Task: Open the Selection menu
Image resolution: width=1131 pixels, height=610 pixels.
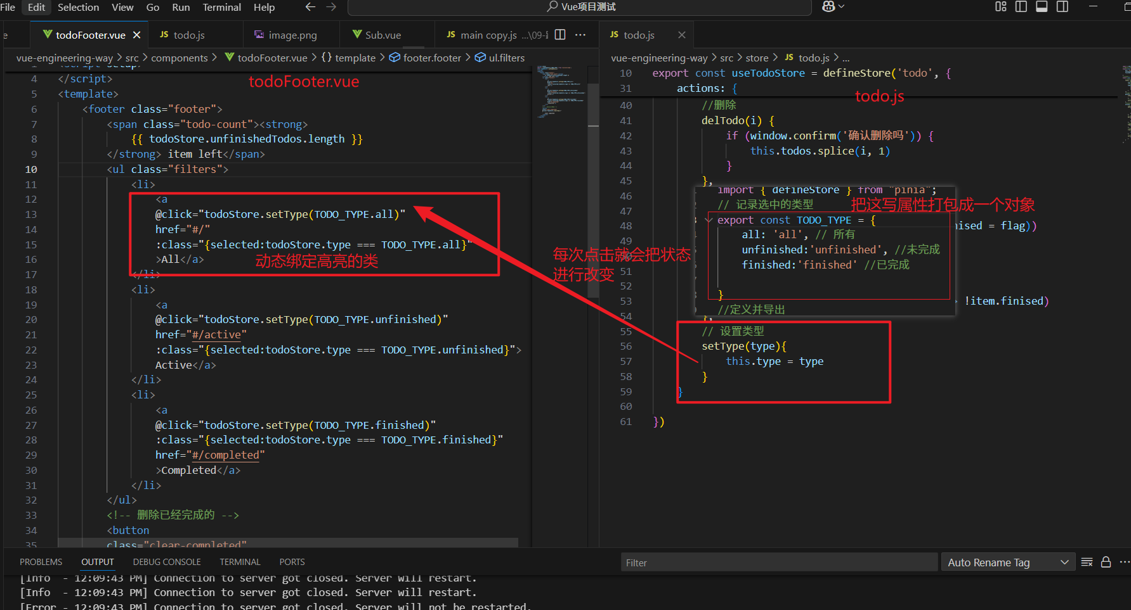Action: tap(78, 7)
